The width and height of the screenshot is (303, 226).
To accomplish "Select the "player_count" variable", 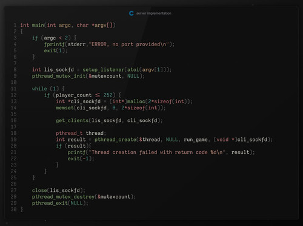I will 74,95.
